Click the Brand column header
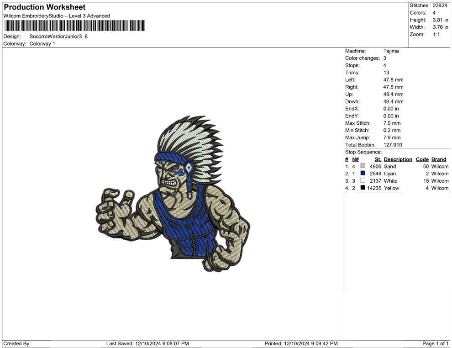Viewport: 452px width, 348px height. click(438, 159)
